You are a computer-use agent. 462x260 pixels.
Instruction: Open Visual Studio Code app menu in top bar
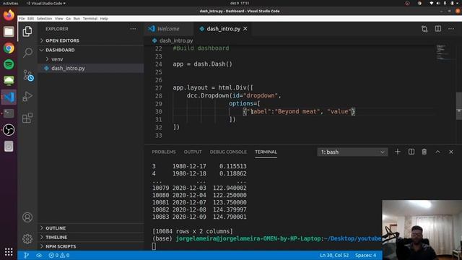click(46, 3)
